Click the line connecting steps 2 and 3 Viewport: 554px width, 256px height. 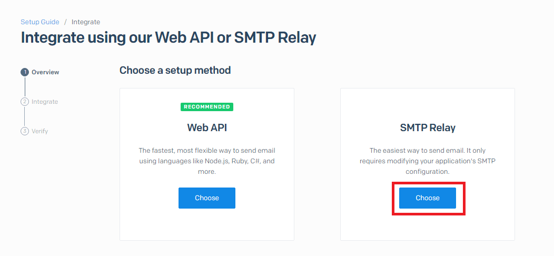[24, 116]
